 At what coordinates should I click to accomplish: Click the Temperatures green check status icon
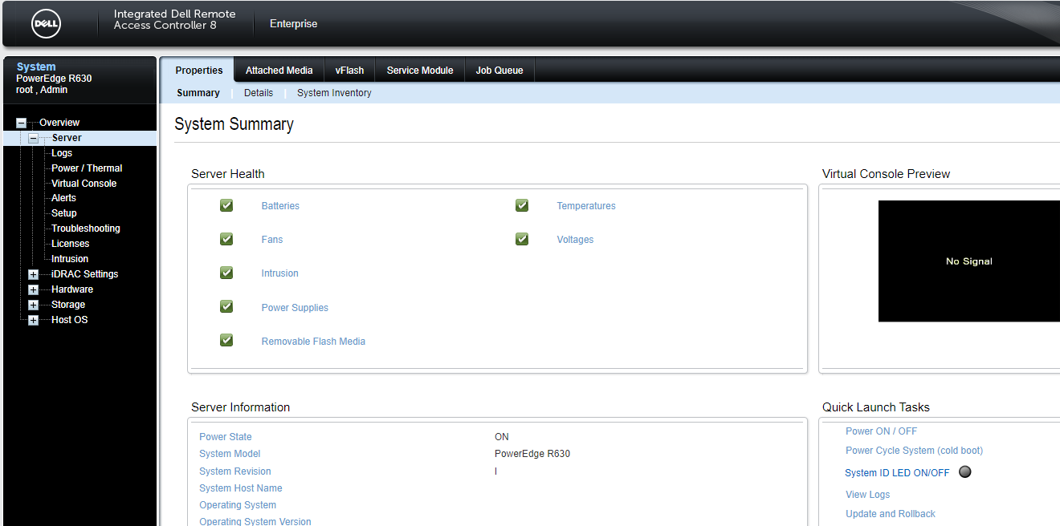pos(522,205)
